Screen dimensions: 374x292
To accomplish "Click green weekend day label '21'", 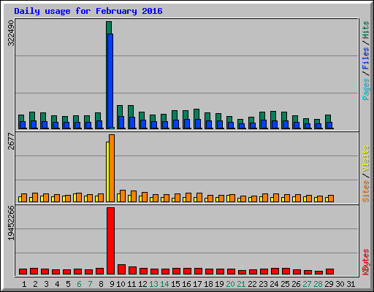I will (241, 284).
